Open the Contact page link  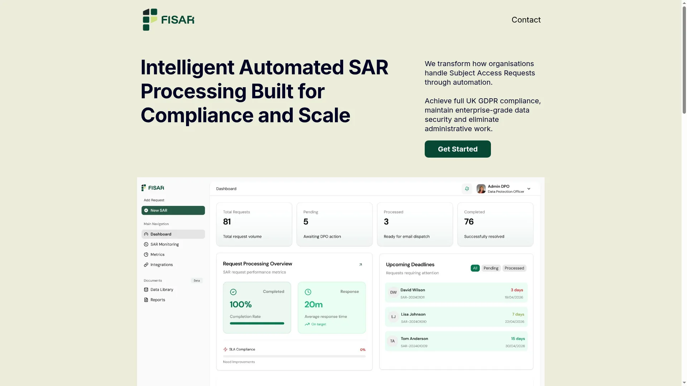[x=526, y=20]
